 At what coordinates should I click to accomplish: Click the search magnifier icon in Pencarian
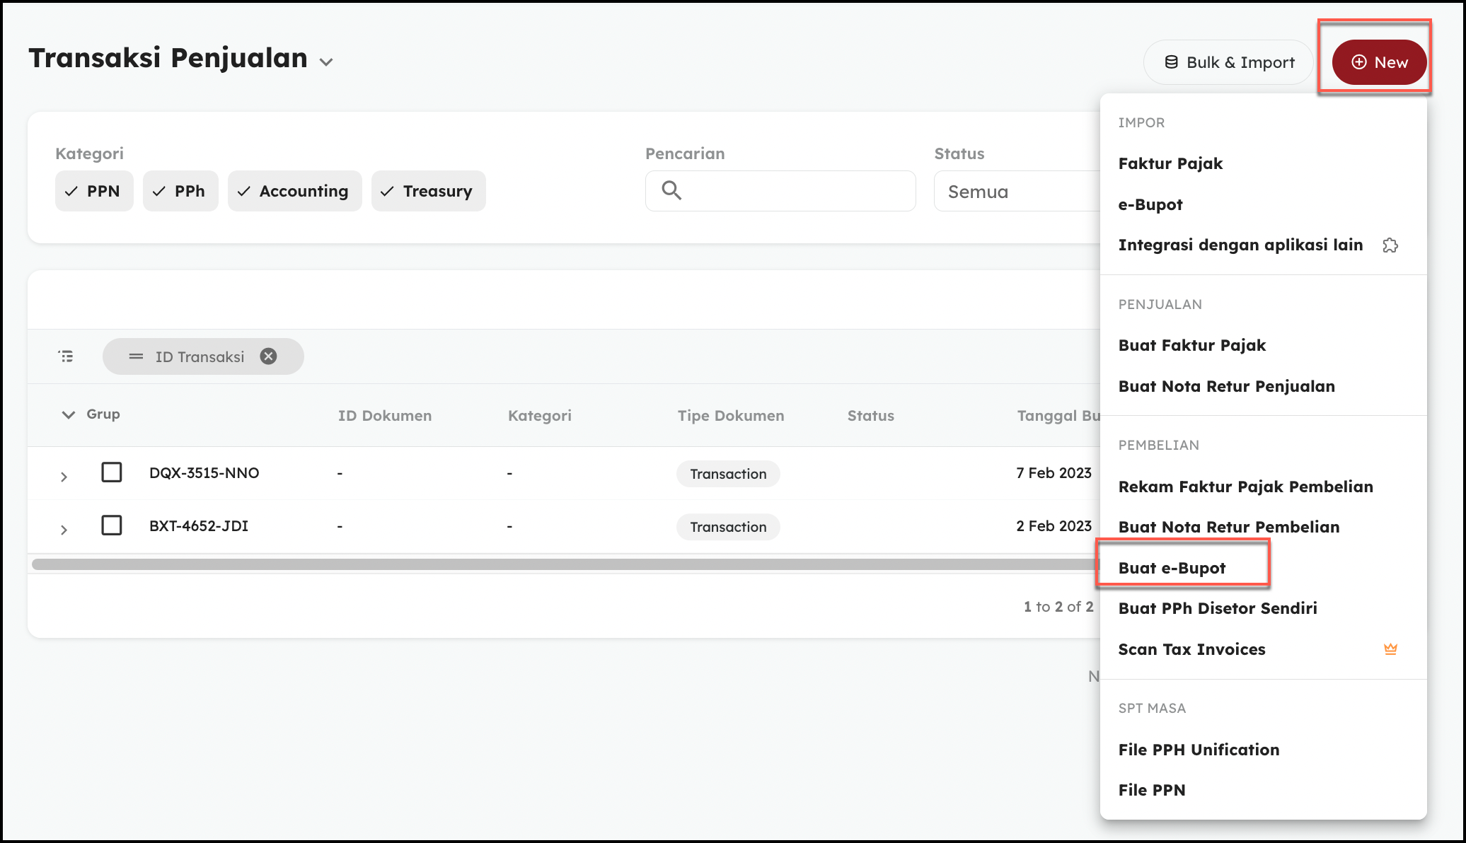click(x=671, y=190)
